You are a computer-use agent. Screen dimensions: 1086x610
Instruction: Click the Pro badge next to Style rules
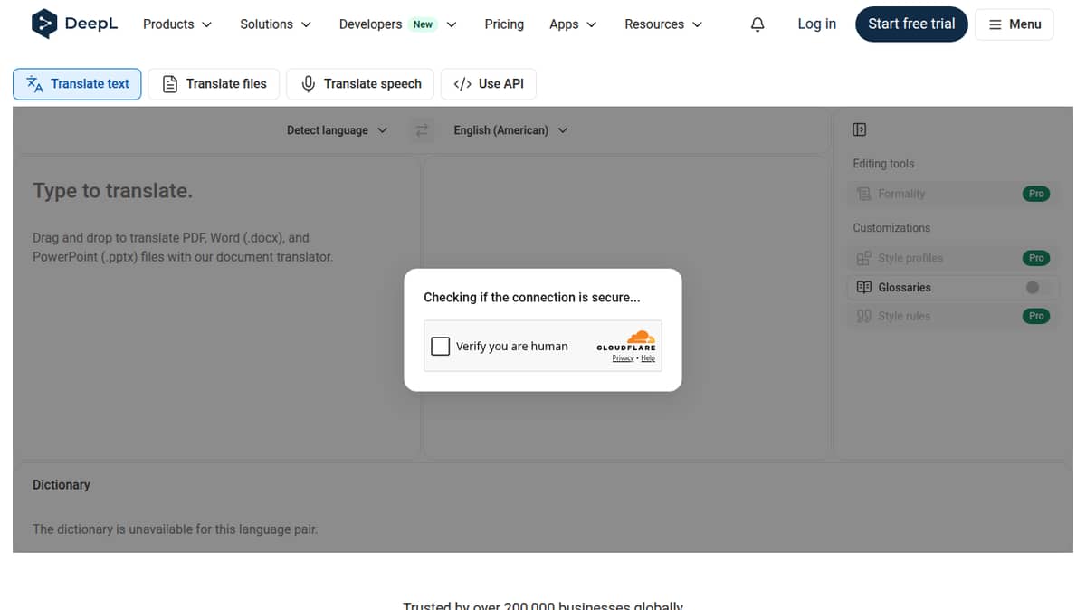[x=1036, y=316]
